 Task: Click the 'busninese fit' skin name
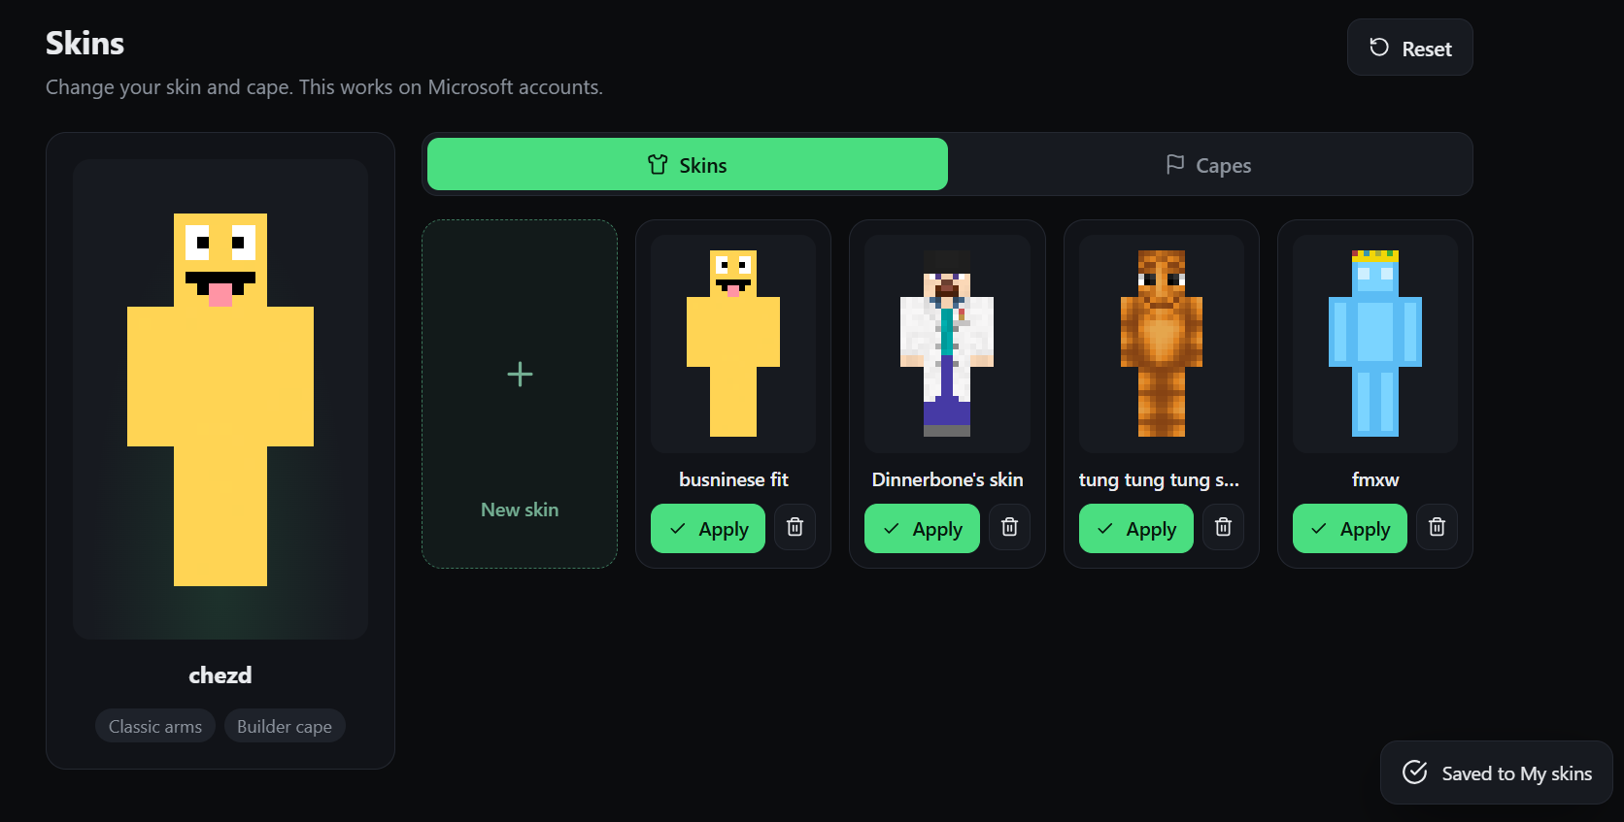coord(733,479)
